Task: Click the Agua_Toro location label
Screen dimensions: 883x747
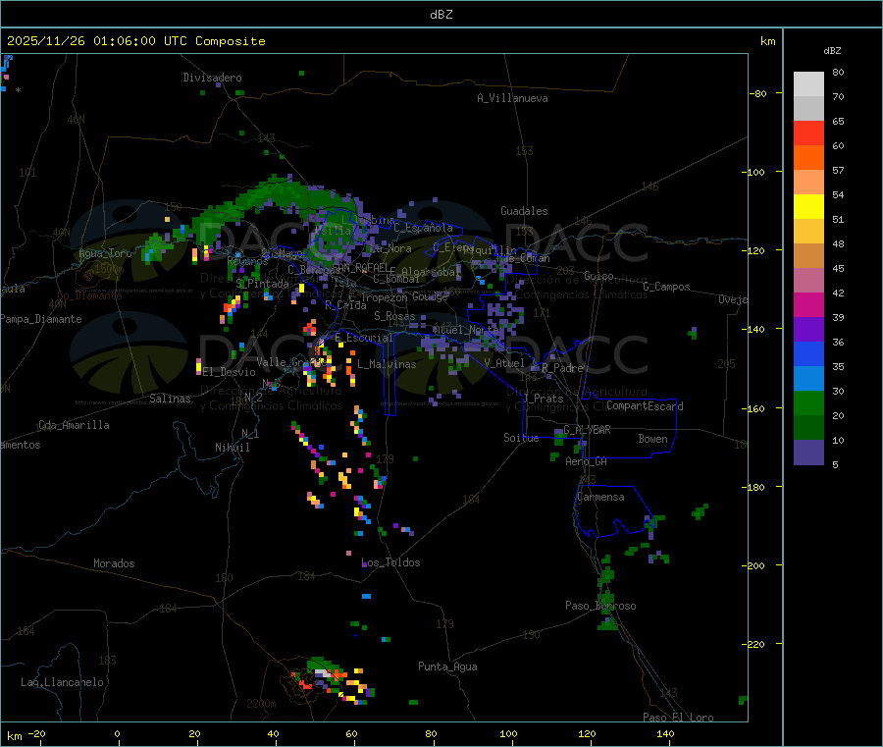Action: 105,253
